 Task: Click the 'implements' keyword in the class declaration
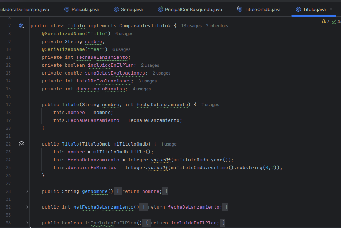point(102,26)
